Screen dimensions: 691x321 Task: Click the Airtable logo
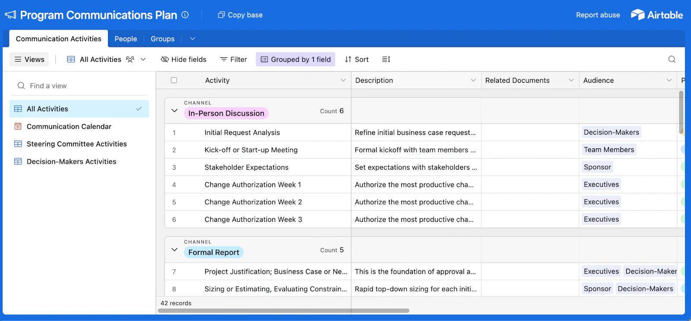point(657,15)
